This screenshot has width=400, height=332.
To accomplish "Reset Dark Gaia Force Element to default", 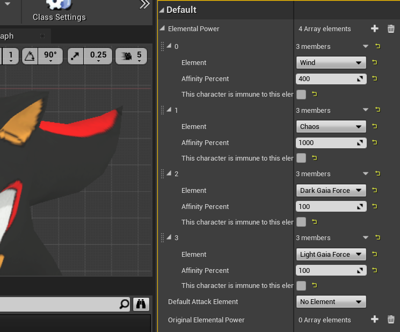I will 374,190.
